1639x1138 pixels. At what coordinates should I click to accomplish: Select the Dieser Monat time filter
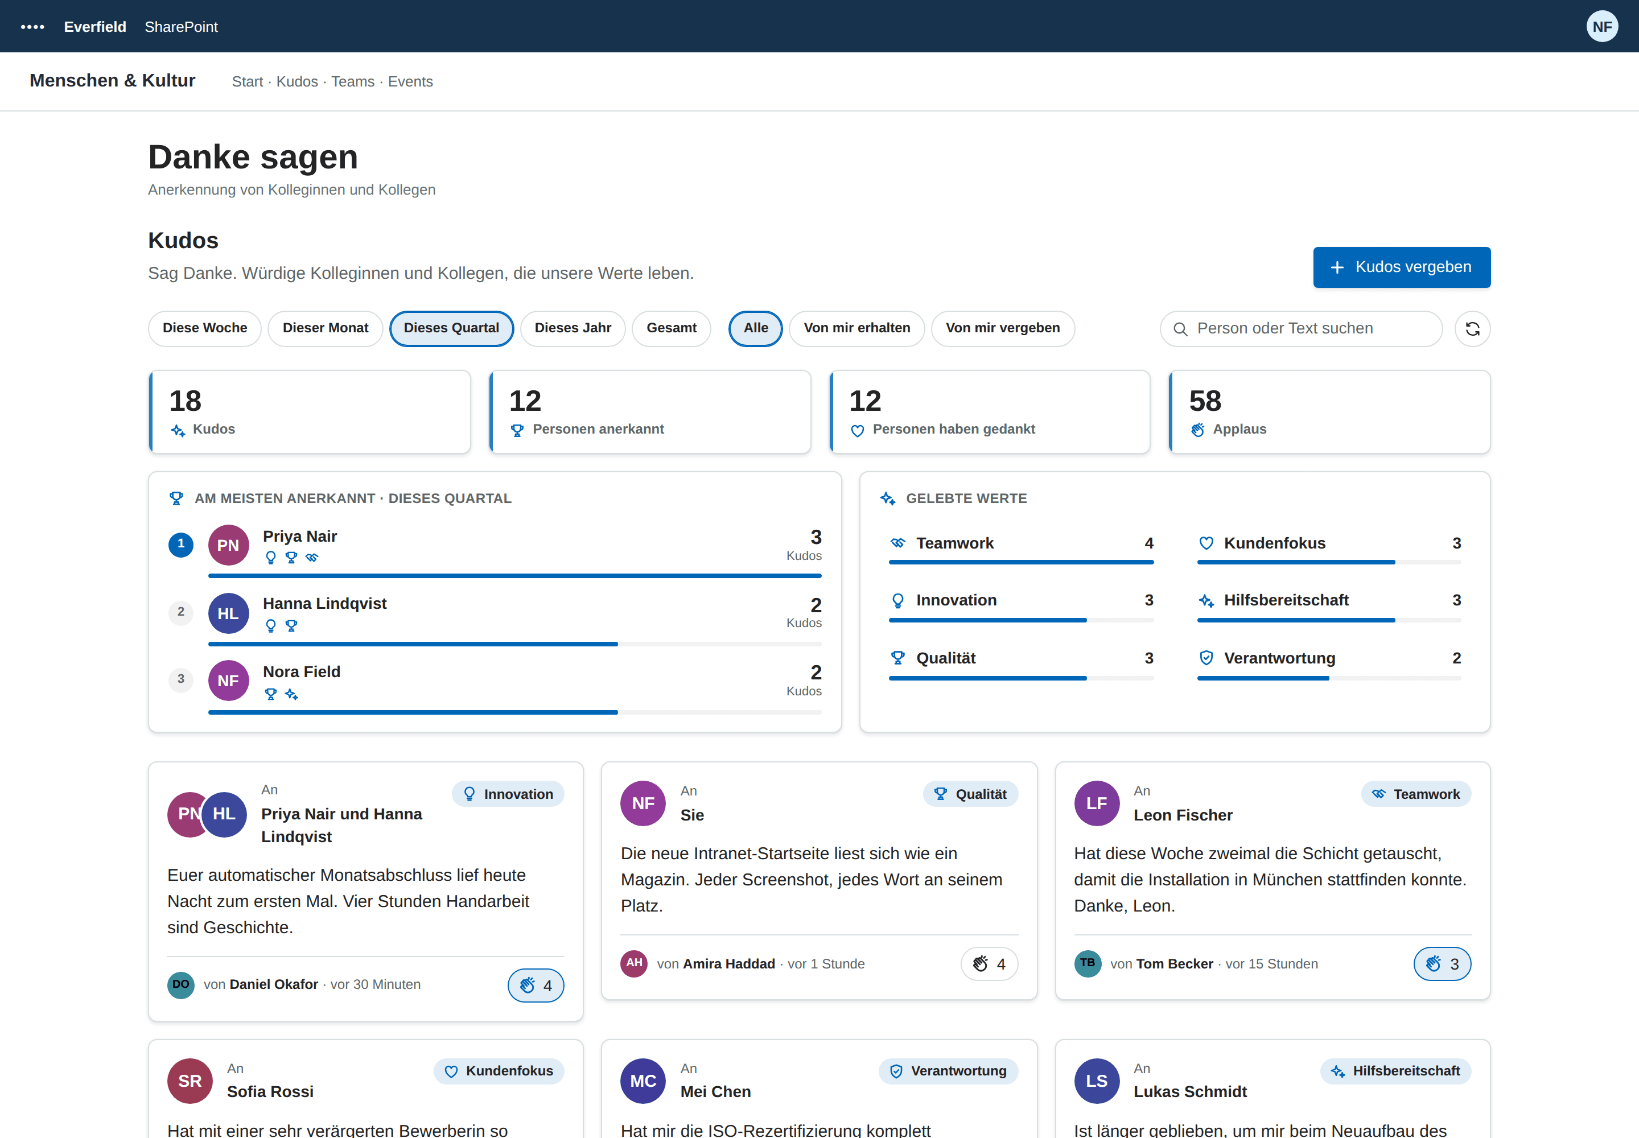click(325, 329)
